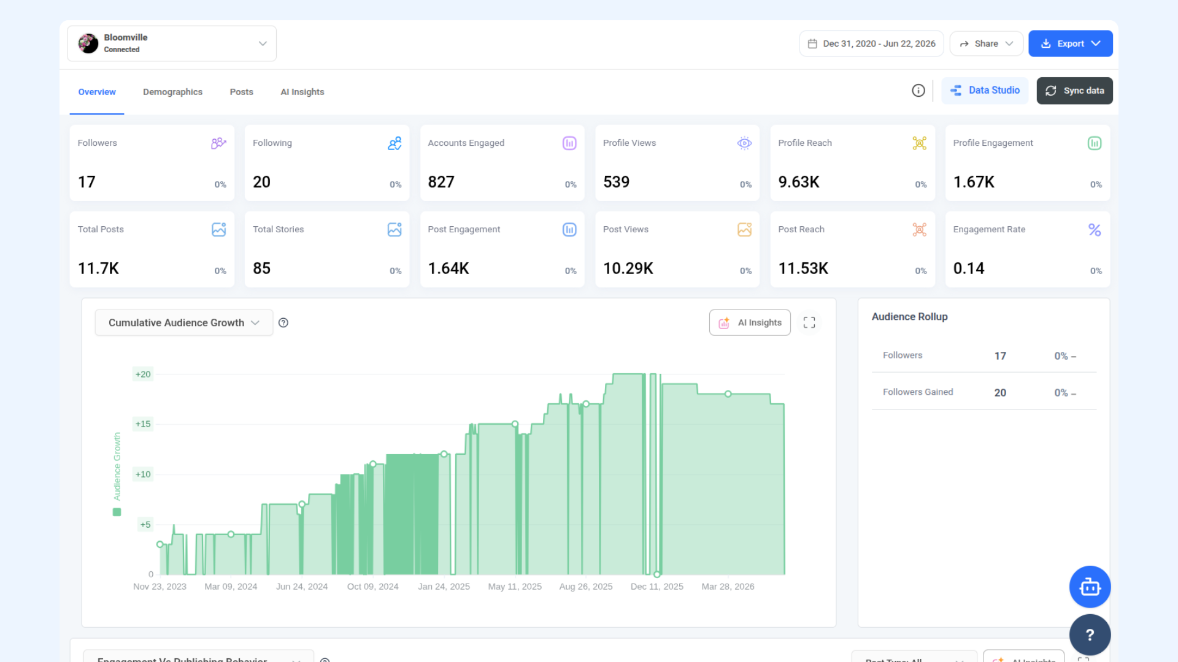Image resolution: width=1178 pixels, height=662 pixels.
Task: Click the Followers card people icon
Action: click(x=218, y=143)
